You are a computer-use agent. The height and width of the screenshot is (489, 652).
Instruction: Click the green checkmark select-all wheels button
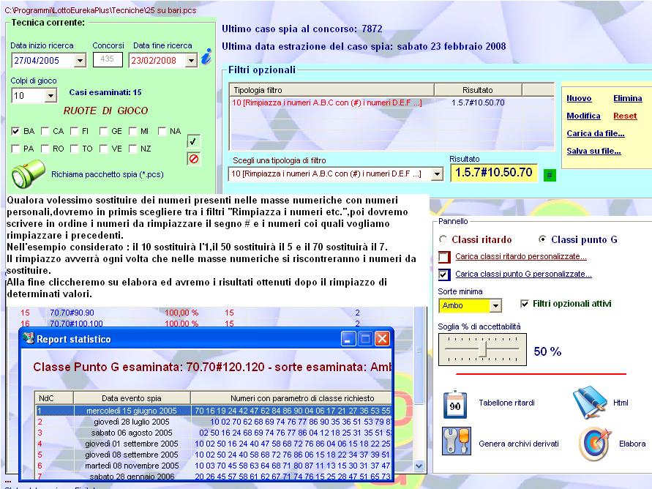tap(193, 141)
